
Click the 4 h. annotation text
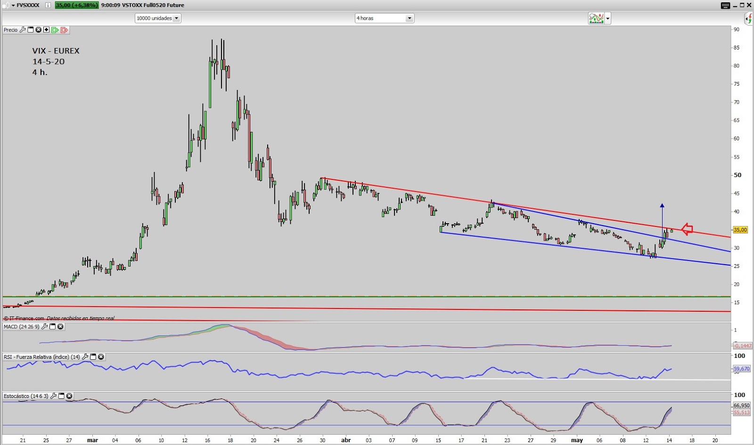(40, 73)
